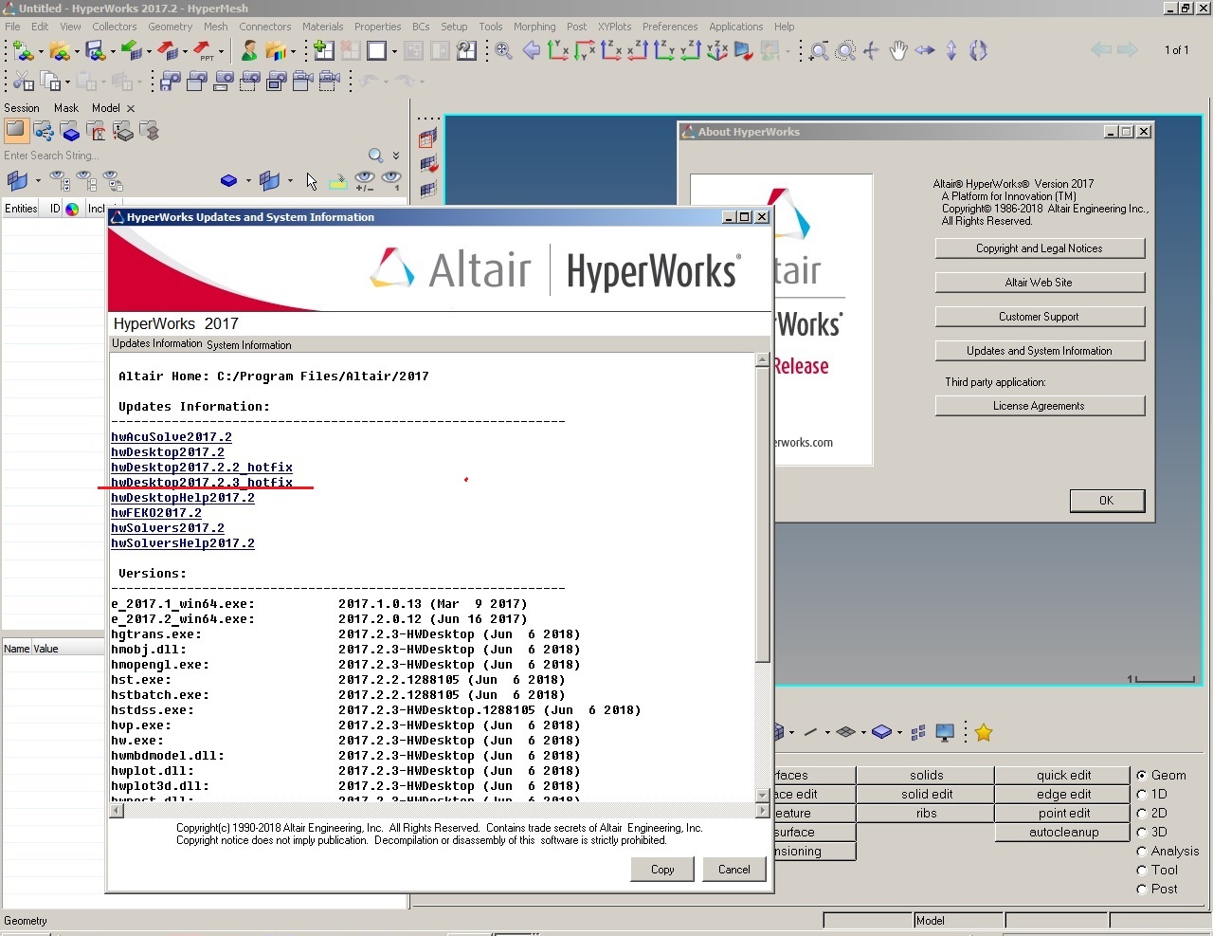Switch to Component view blue box folder icon
Viewport: 1213px width, 936px height.
[x=70, y=131]
